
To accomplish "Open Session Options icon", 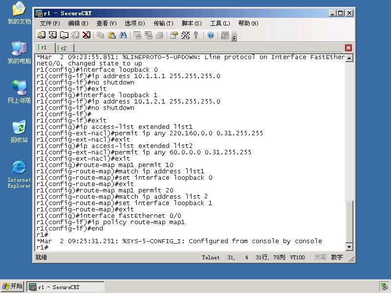I will point(174,35).
